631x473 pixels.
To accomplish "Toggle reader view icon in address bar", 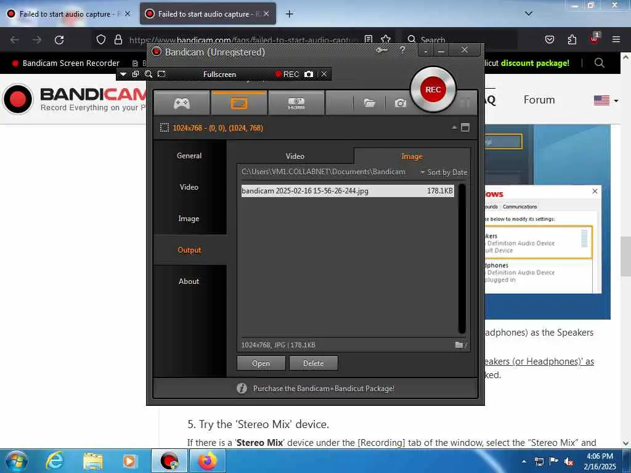I will [368, 39].
